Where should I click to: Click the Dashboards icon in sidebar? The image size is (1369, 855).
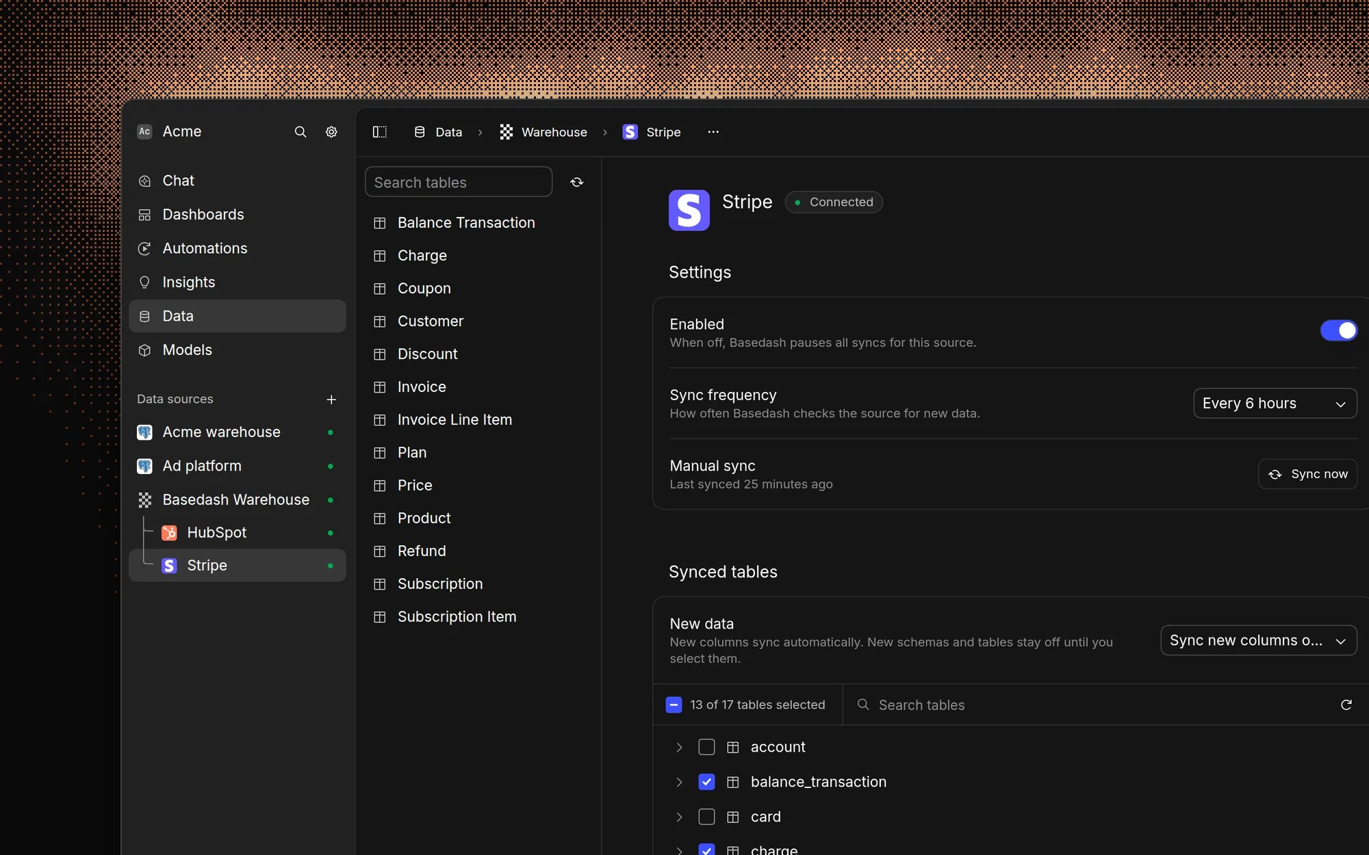click(144, 215)
